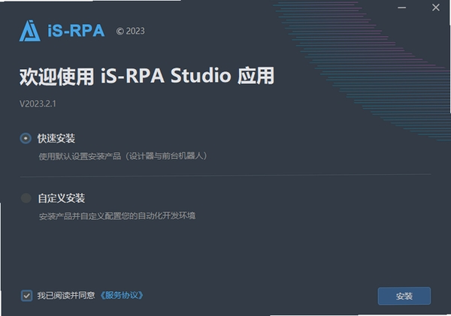The width and height of the screenshot is (451, 316).
Task: Close the installer window
Action: click(x=436, y=8)
